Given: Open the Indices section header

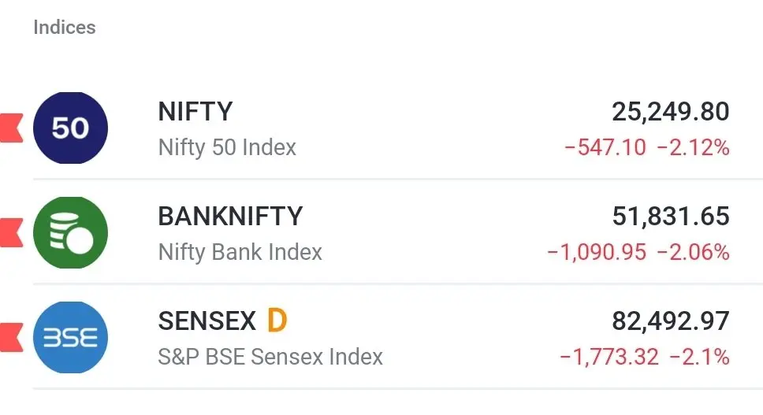Looking at the screenshot, I should point(65,28).
